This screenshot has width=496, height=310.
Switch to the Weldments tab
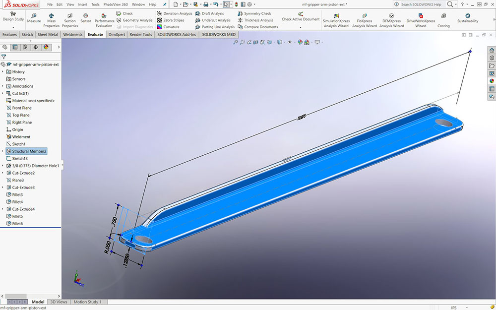point(73,35)
